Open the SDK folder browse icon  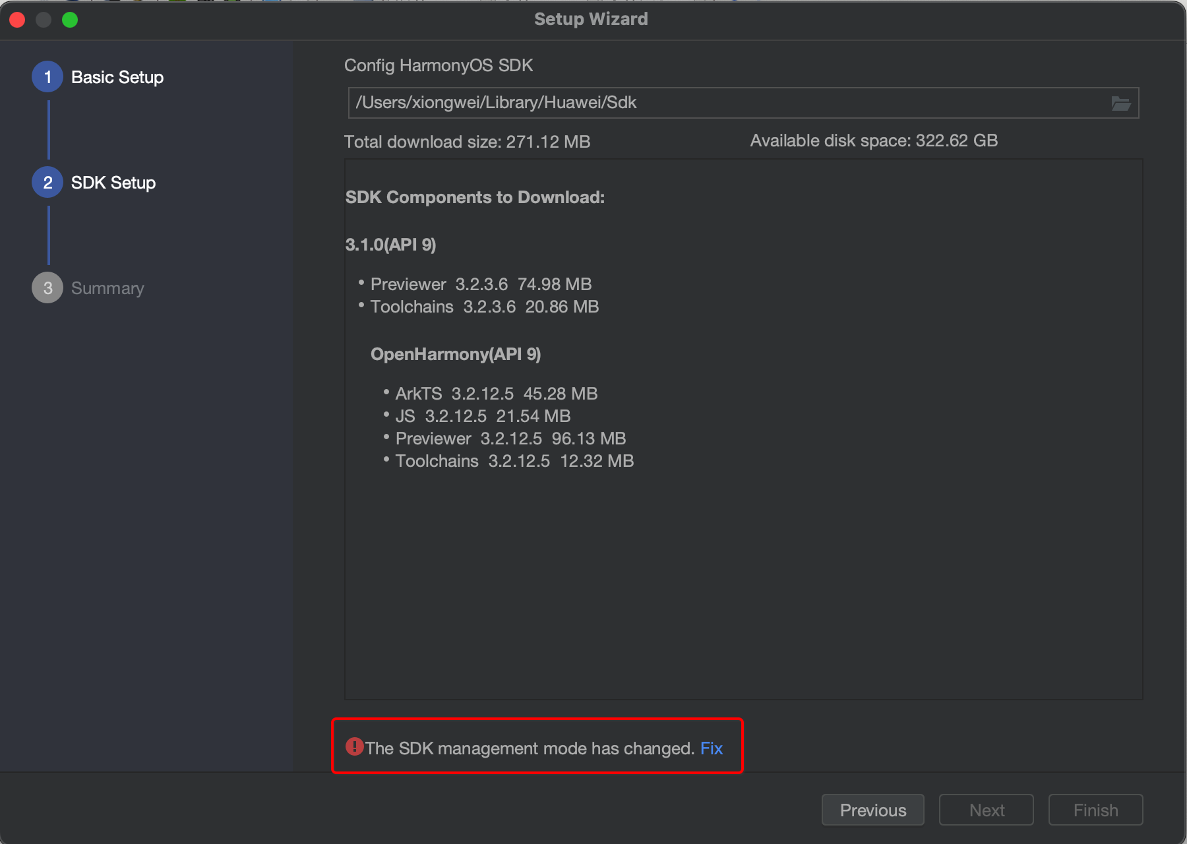point(1120,104)
